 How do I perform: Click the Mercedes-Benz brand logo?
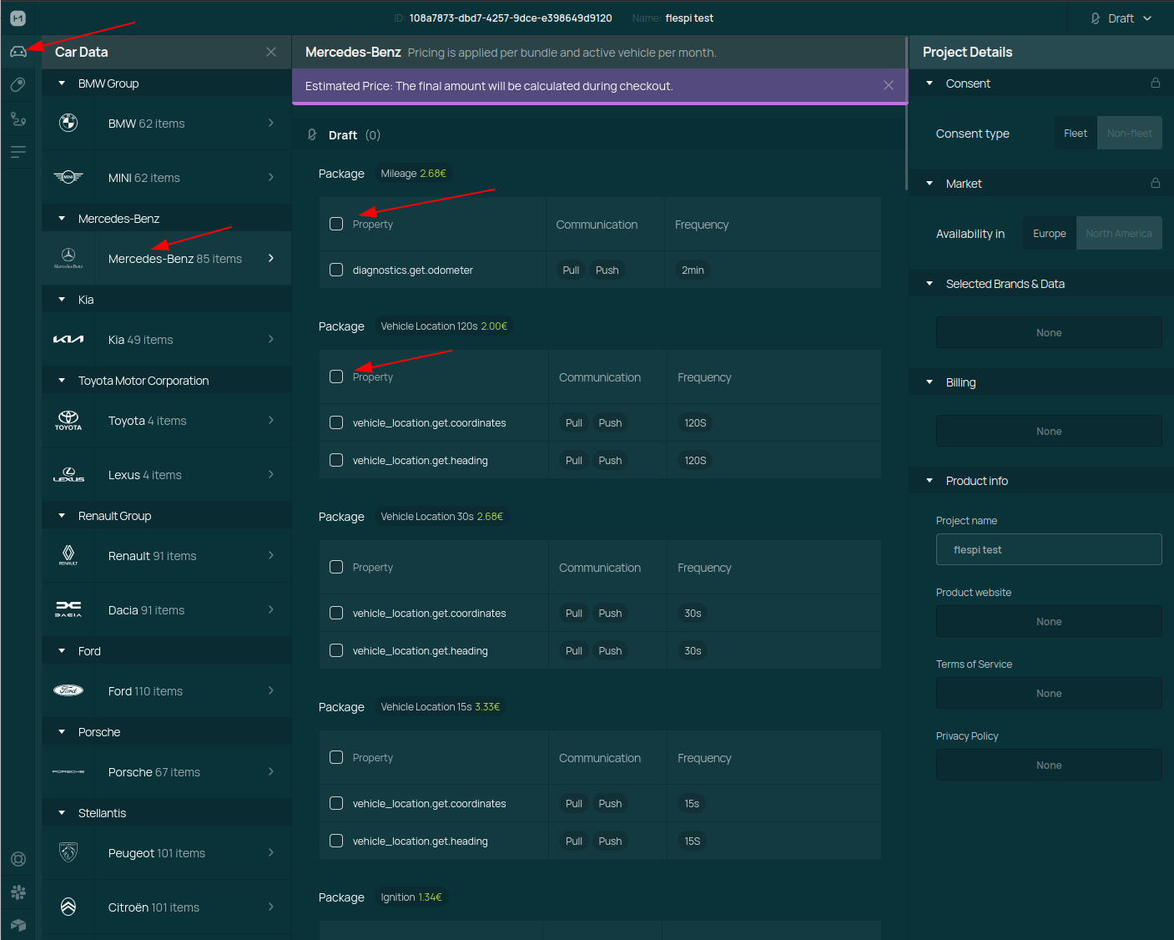tap(68, 258)
